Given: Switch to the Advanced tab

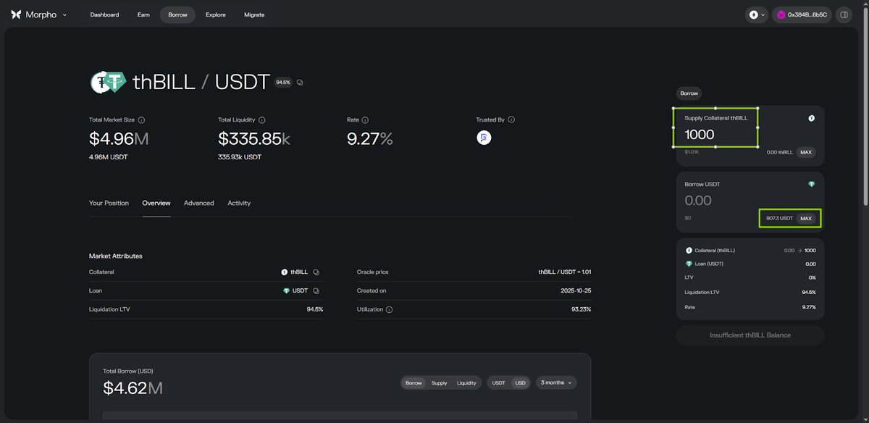Looking at the screenshot, I should pyautogui.click(x=198, y=204).
